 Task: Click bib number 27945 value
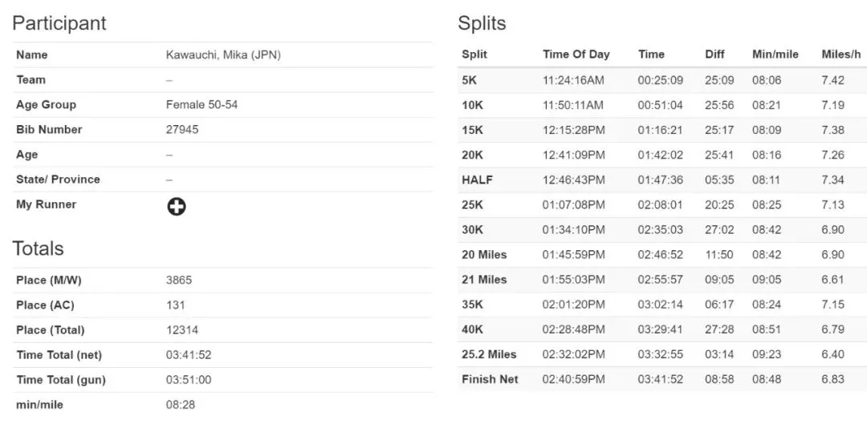(182, 130)
